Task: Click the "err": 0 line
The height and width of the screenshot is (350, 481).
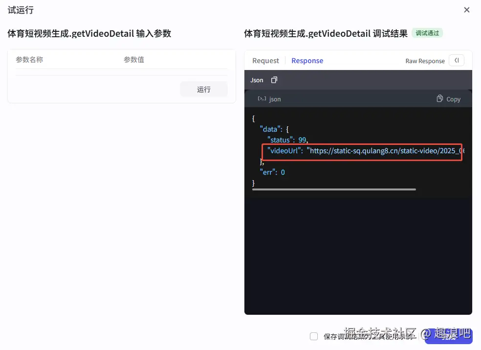Action: 272,172
